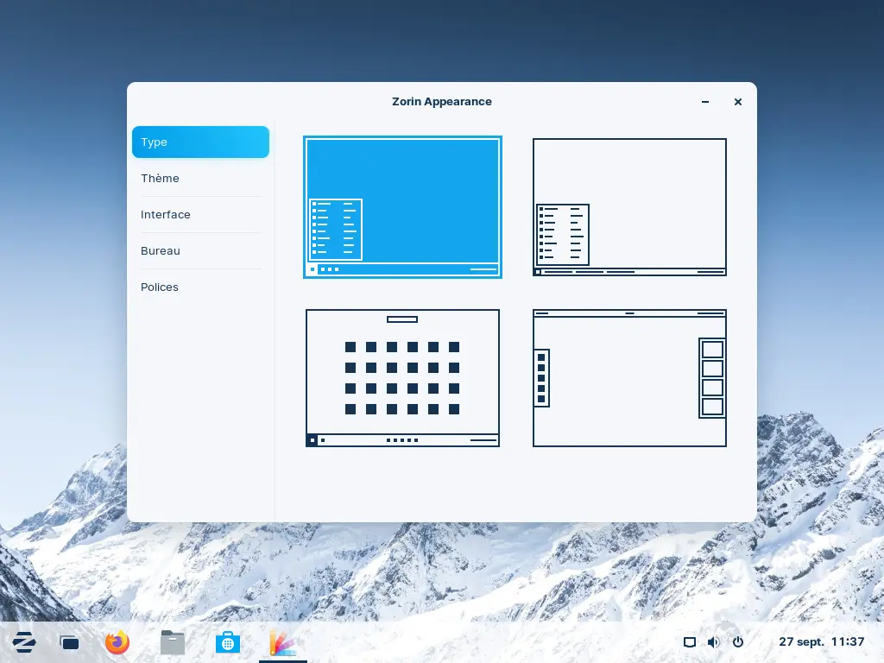Image resolution: width=884 pixels, height=663 pixels.
Task: Minimize the Zorin Appearance window
Action: click(705, 102)
